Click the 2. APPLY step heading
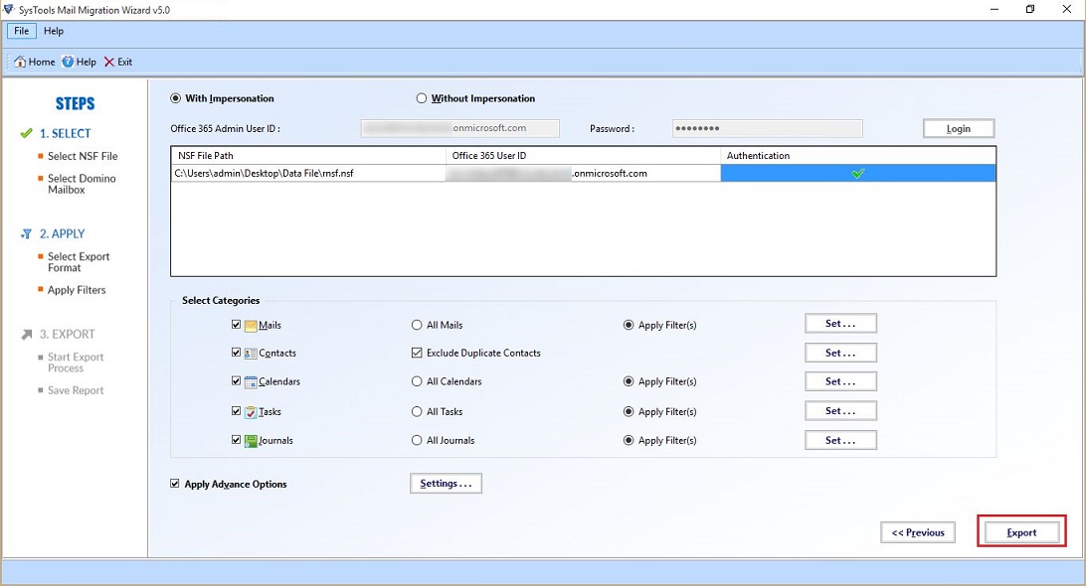The height and width of the screenshot is (586, 1086). pos(63,233)
